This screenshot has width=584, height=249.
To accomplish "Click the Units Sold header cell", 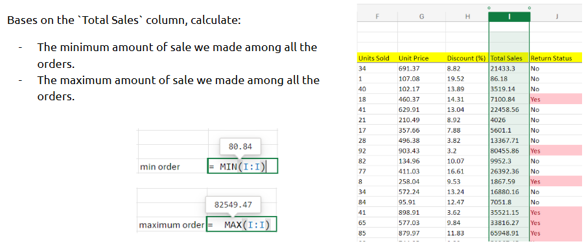I will click(377, 58).
